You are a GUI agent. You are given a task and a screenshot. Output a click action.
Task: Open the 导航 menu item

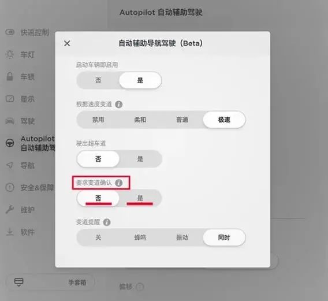[27, 165]
